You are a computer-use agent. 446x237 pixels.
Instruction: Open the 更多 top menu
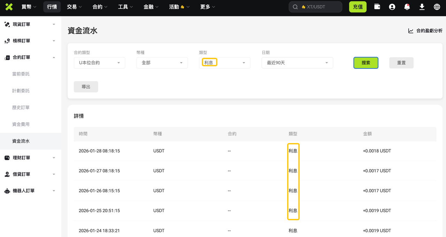(x=208, y=7)
